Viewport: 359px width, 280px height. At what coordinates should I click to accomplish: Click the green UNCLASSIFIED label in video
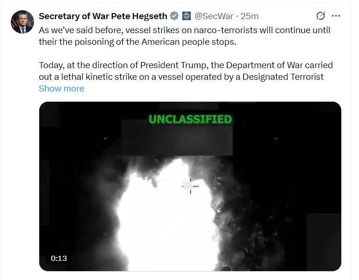190,119
